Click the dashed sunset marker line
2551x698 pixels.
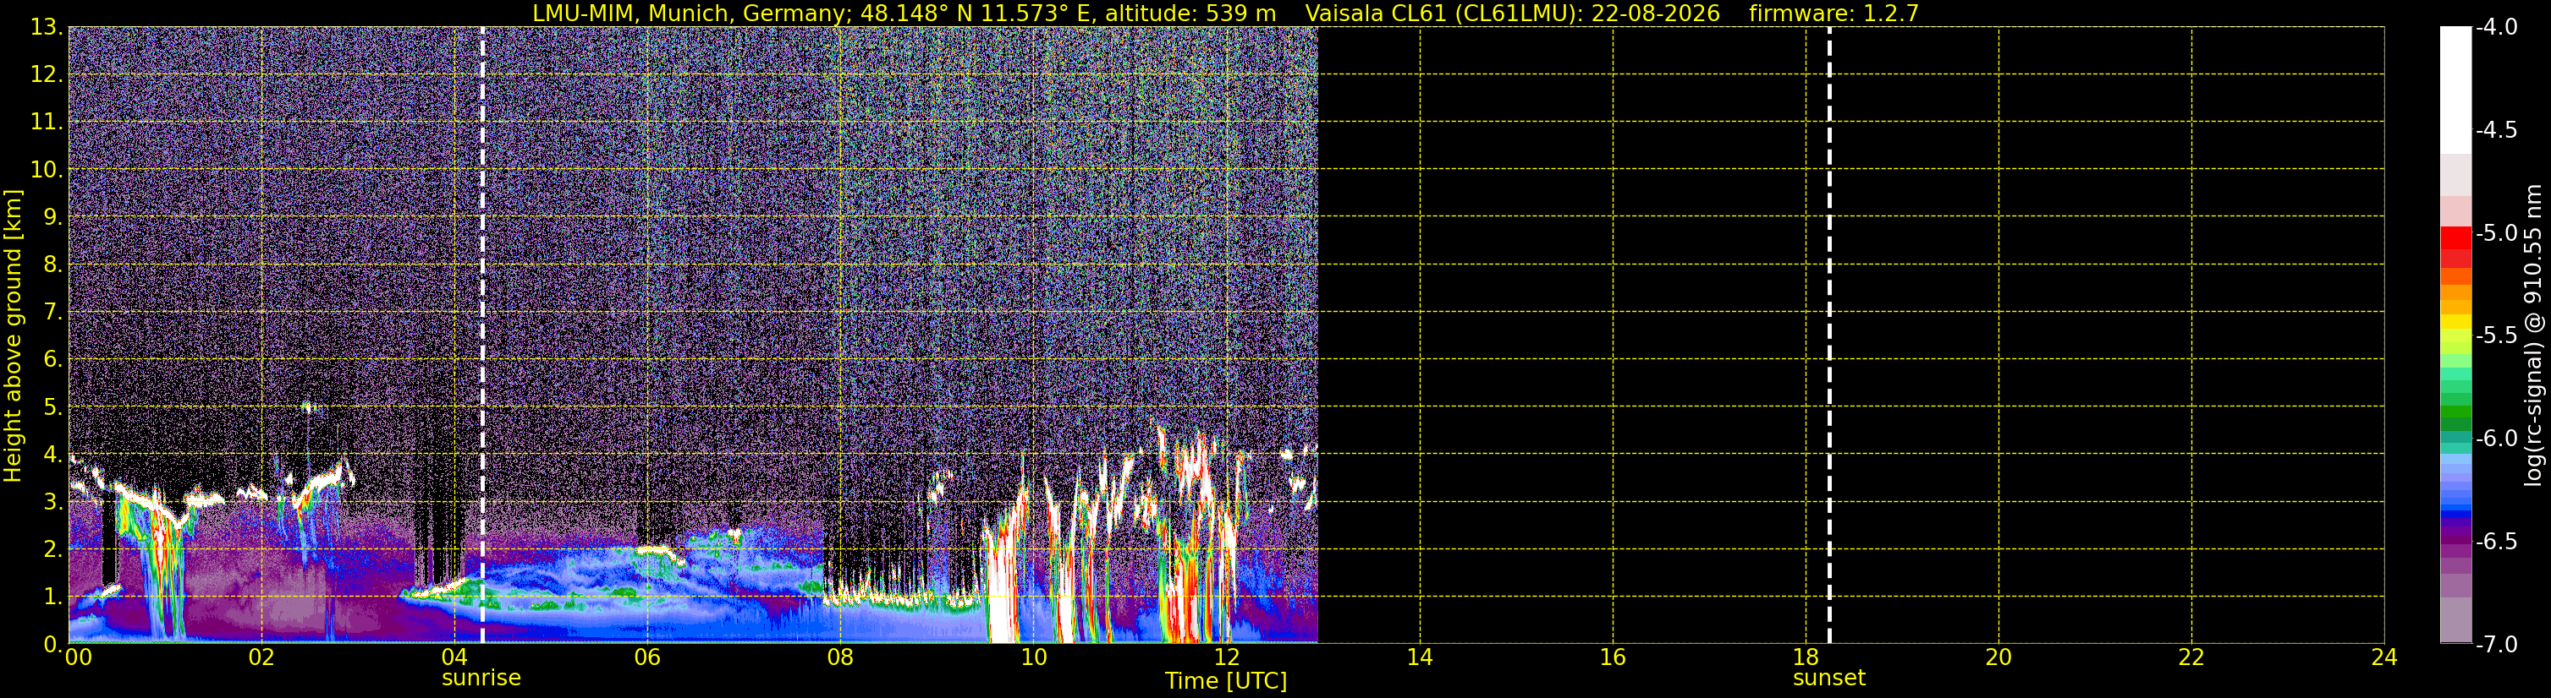(x=1829, y=335)
